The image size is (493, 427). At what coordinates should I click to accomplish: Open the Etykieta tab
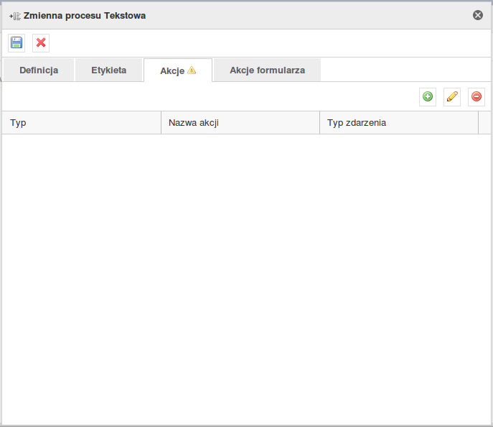pos(108,70)
